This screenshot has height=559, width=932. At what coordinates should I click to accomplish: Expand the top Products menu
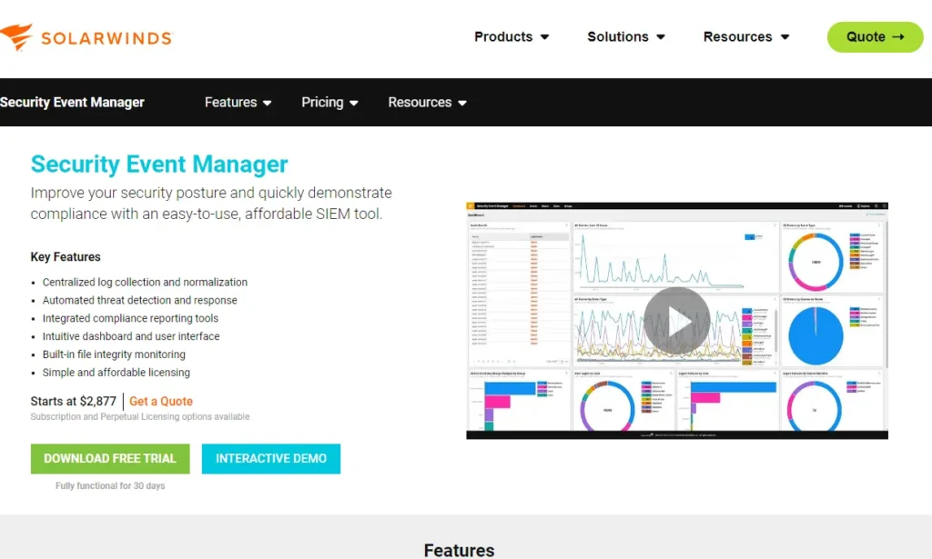512,37
